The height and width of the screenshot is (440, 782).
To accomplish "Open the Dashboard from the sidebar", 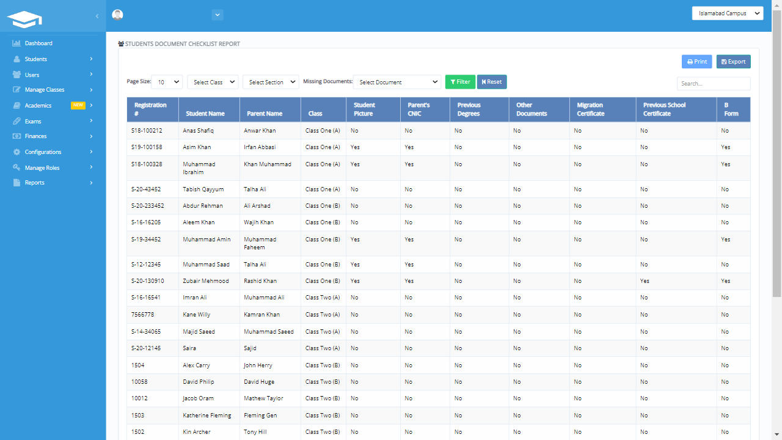I will coord(15,43).
